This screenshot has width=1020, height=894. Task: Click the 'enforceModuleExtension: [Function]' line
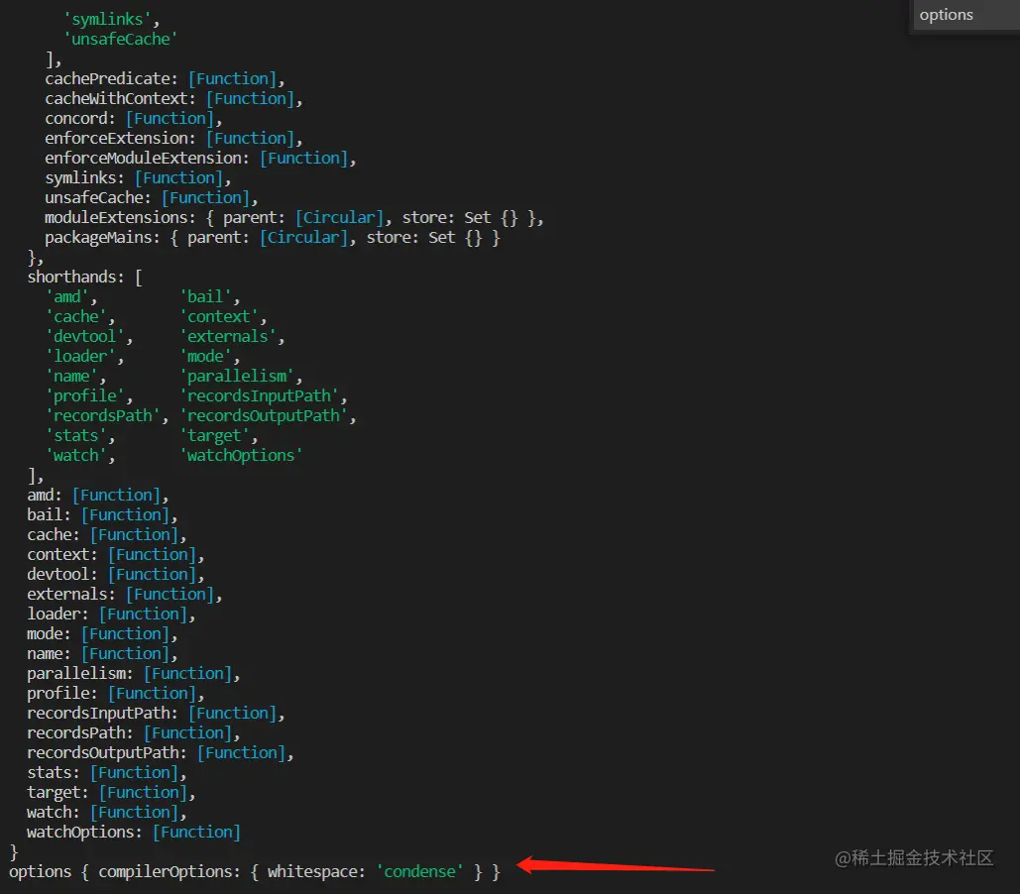tap(200, 159)
